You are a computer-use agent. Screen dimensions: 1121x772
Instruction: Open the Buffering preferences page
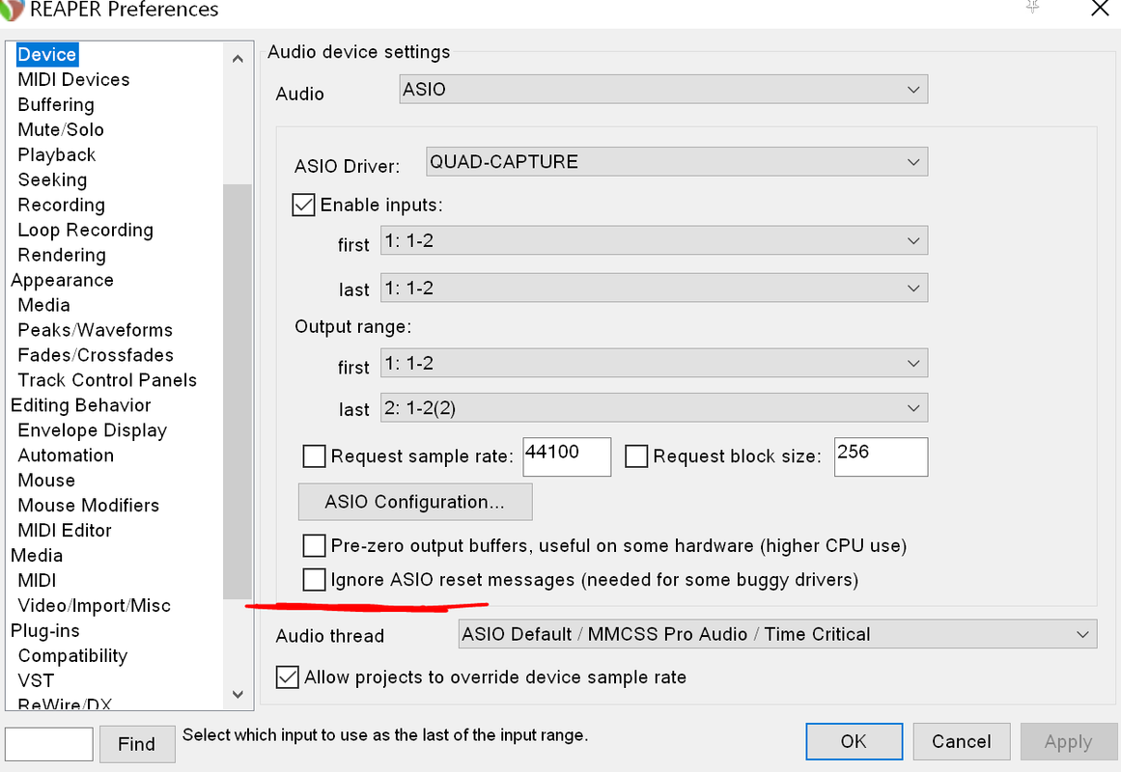tap(56, 104)
